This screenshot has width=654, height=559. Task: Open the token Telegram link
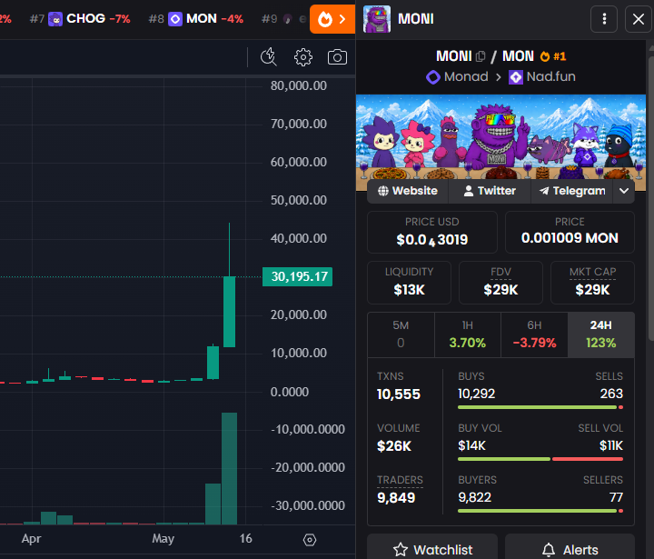pyautogui.click(x=572, y=191)
